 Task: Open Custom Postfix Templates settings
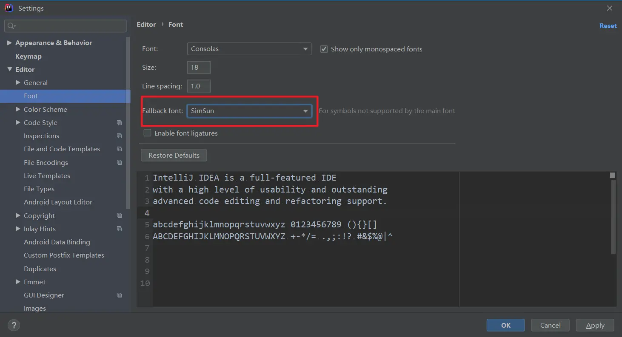click(x=64, y=255)
